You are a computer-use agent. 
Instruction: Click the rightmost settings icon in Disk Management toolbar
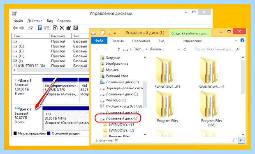tap(75, 28)
